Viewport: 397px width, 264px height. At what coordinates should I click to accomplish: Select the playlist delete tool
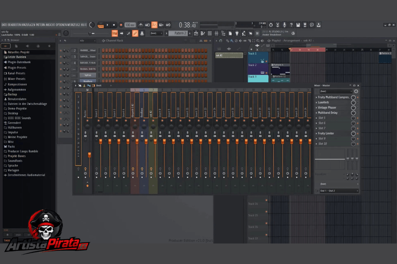(x=236, y=40)
